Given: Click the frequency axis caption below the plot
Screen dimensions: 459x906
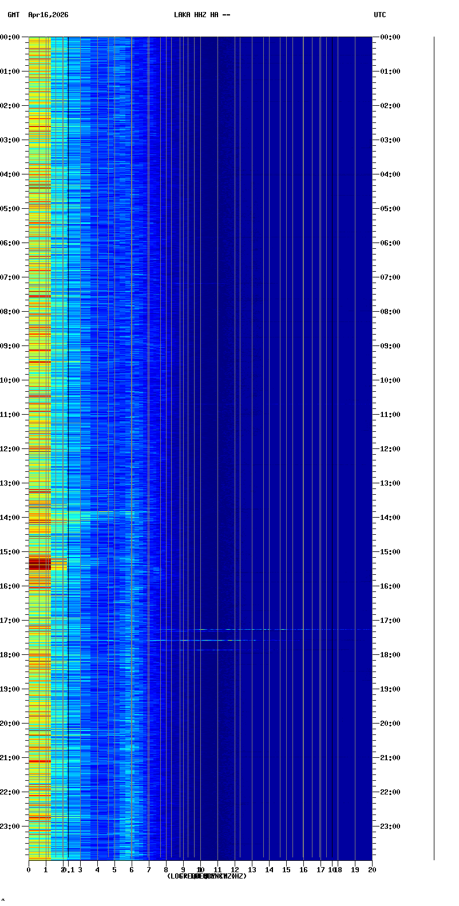Looking at the screenshot, I should (x=207, y=876).
